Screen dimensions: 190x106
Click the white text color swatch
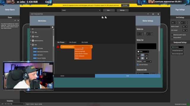(138, 52)
